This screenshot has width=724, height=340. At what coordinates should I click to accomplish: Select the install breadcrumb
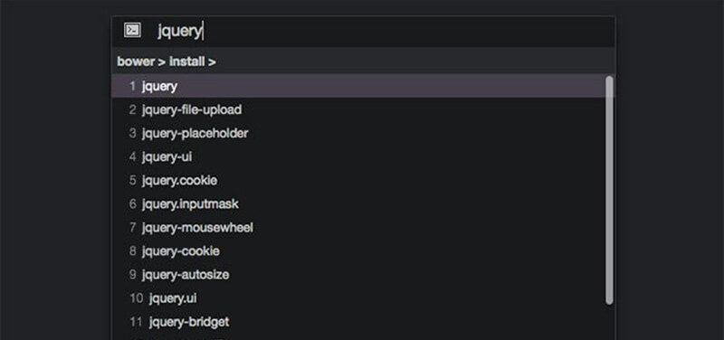point(187,61)
